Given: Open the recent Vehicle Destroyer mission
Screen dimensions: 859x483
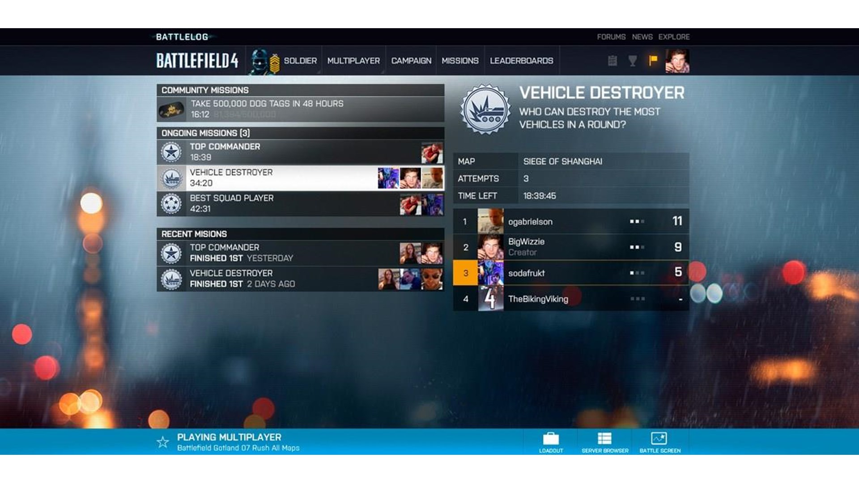Looking at the screenshot, I should click(x=300, y=279).
